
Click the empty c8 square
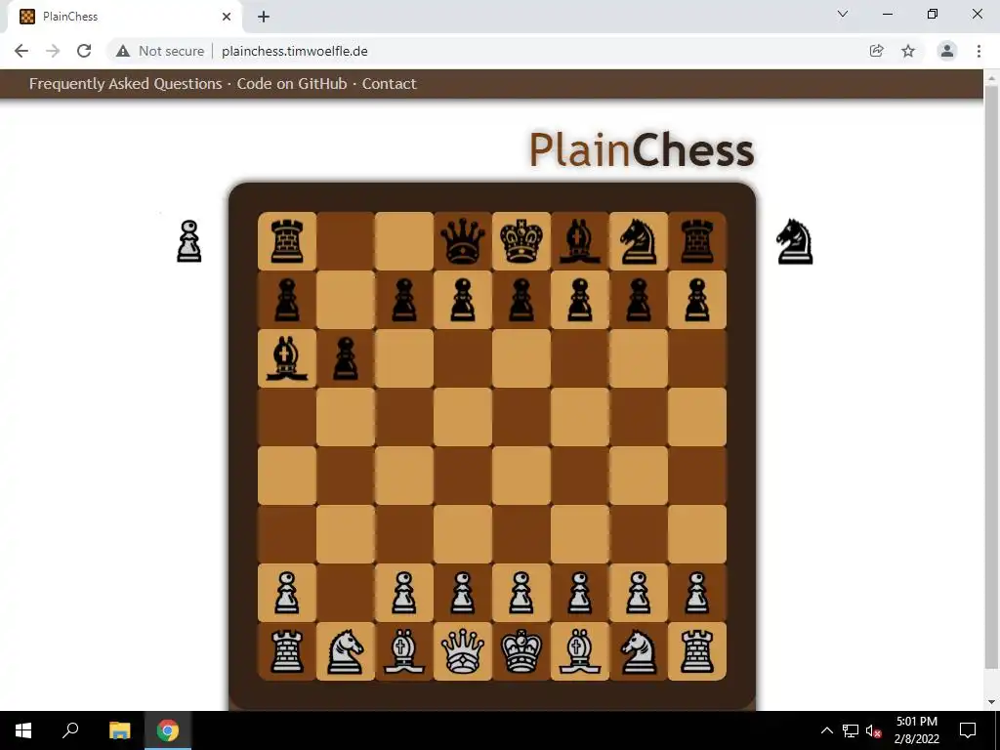(x=403, y=241)
